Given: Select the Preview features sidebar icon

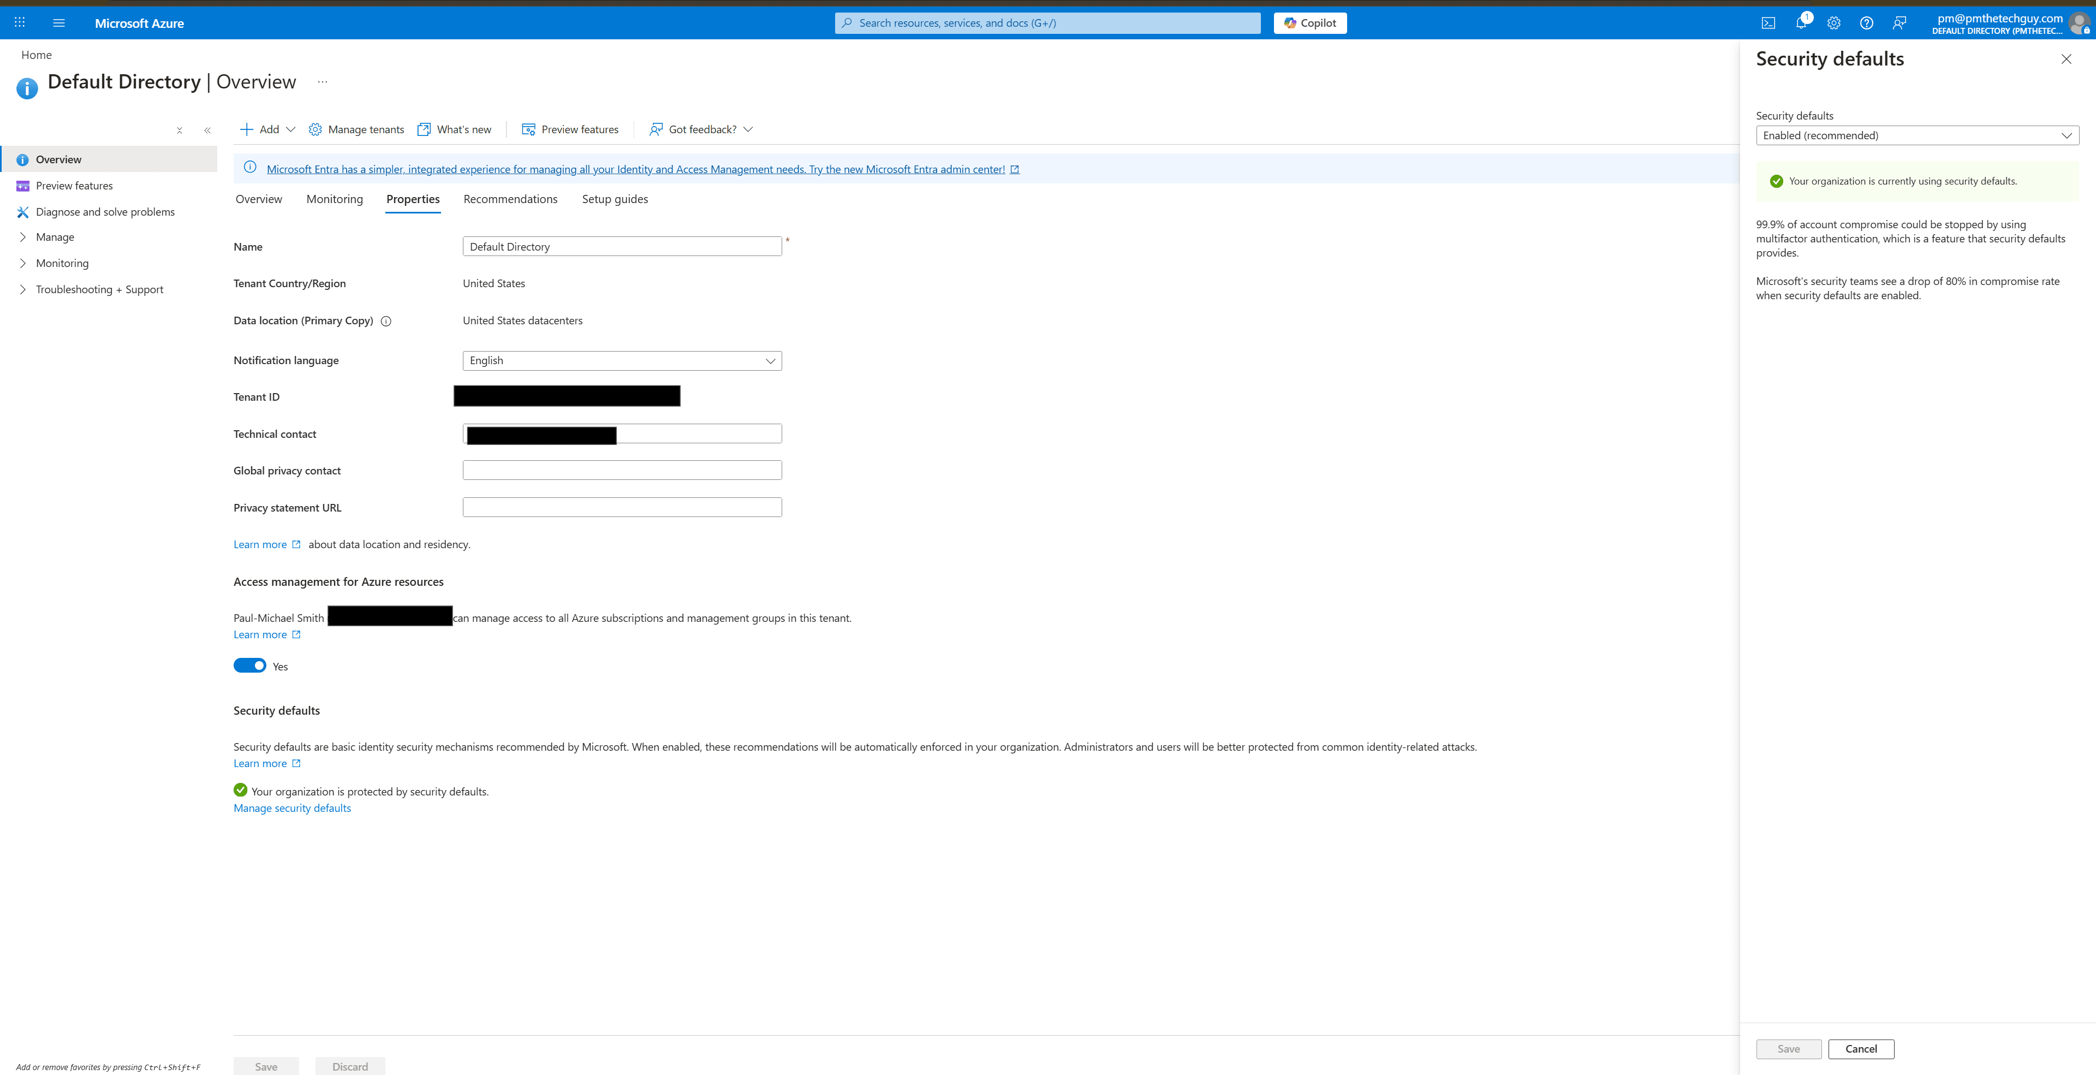Looking at the screenshot, I should [22, 185].
